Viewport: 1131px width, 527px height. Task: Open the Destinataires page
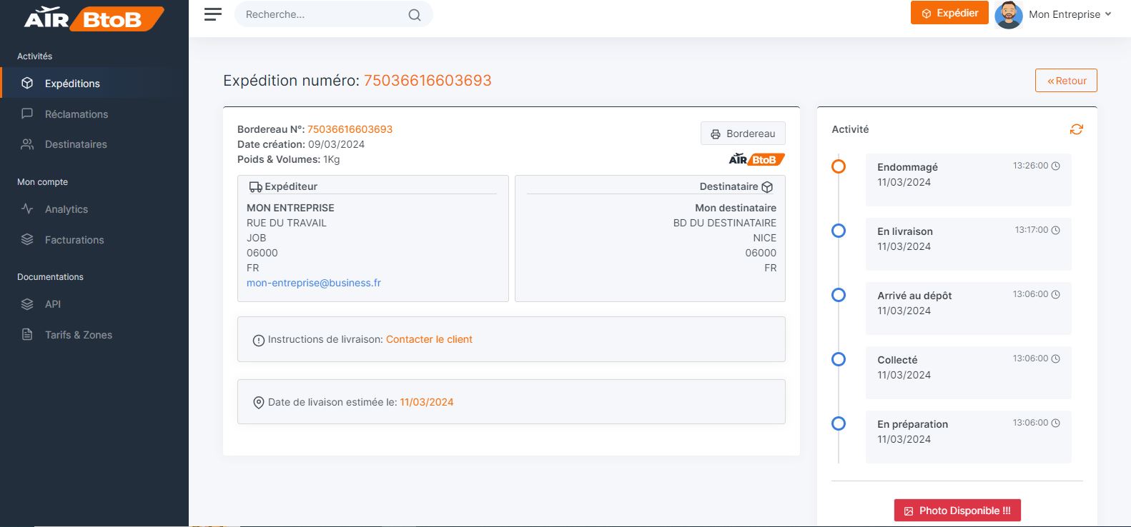coord(76,144)
